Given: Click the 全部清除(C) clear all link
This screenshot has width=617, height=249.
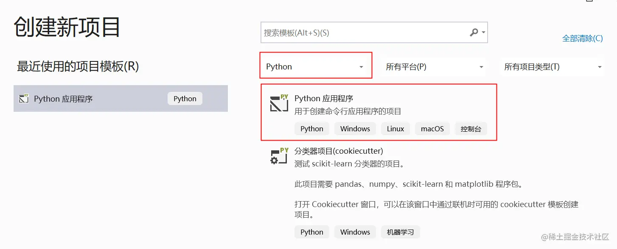Looking at the screenshot, I should click(582, 39).
